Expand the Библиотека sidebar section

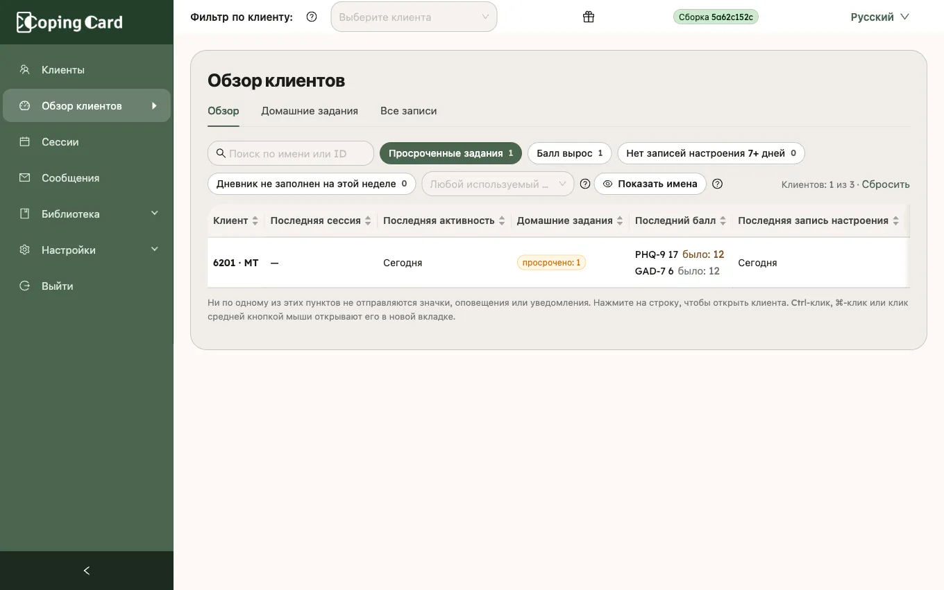click(87, 214)
